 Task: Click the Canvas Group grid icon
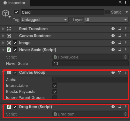pos(9,72)
